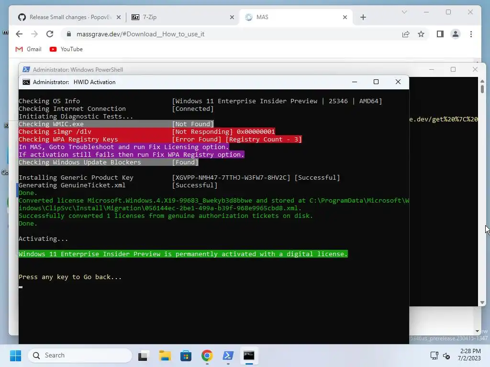Click the green 'permanently activated' message
490x367 pixels.
pos(183,254)
